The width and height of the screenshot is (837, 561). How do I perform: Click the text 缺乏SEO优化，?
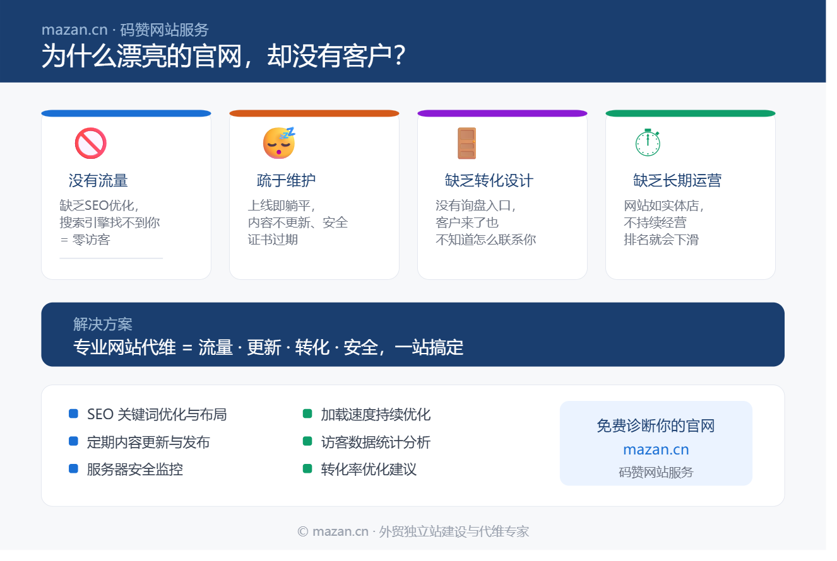pos(100,205)
